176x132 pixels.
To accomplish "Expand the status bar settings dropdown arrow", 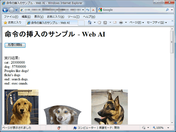I will [x=148, y=128].
